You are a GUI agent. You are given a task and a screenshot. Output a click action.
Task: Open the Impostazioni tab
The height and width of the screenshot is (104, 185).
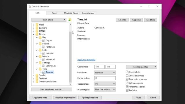(x=88, y=13)
